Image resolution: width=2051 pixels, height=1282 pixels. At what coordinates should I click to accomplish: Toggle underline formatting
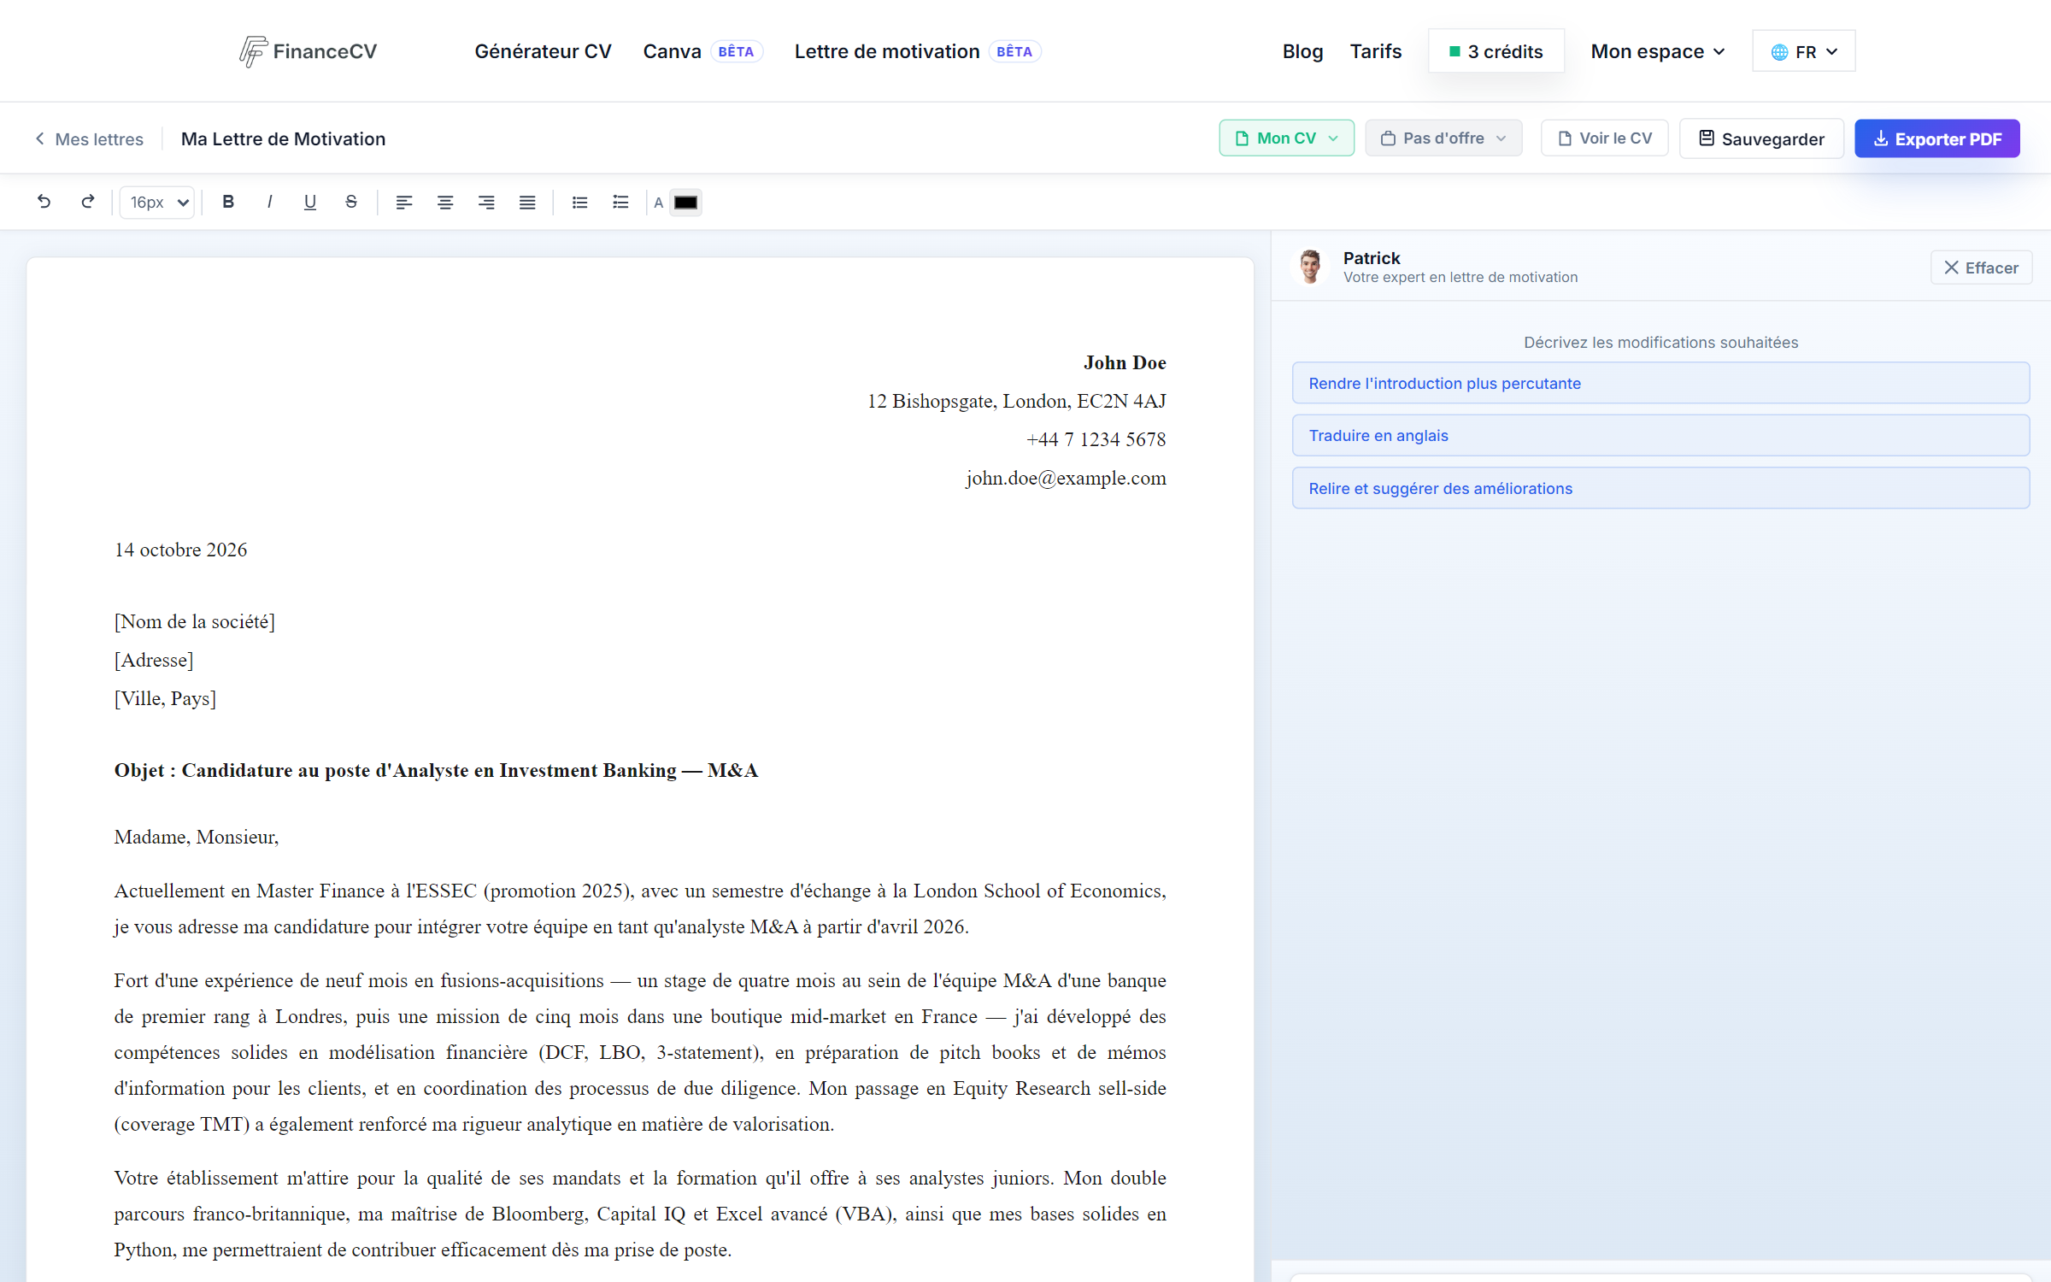pos(310,203)
